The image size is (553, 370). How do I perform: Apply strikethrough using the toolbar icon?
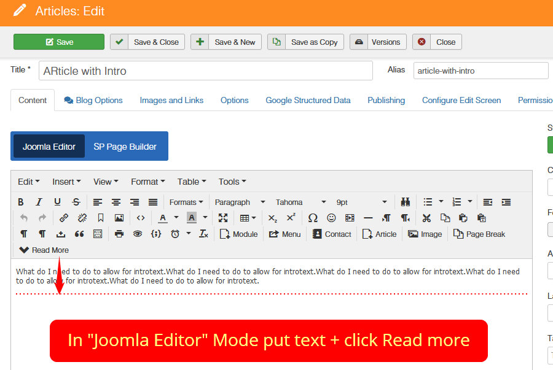[76, 202]
